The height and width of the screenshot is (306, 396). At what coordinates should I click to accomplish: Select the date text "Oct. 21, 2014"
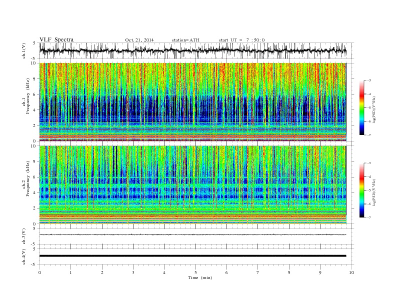click(x=139, y=40)
